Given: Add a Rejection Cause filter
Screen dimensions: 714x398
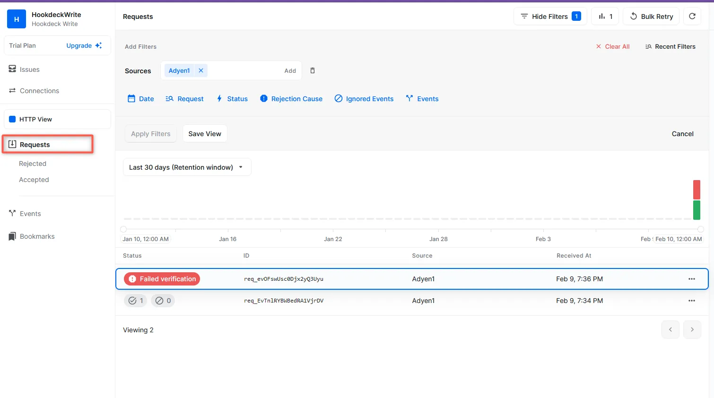Looking at the screenshot, I should (291, 99).
